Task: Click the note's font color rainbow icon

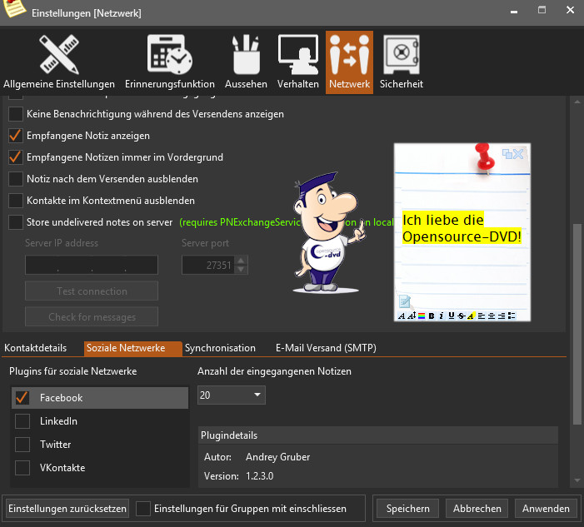Action: pyautogui.click(x=422, y=316)
